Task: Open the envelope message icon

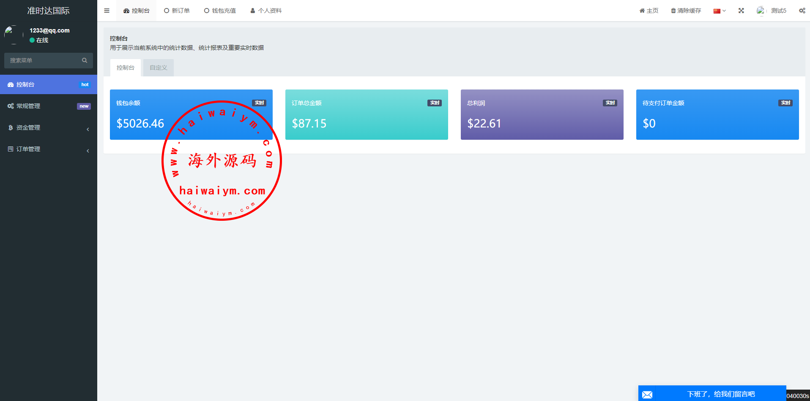Action: [647, 394]
